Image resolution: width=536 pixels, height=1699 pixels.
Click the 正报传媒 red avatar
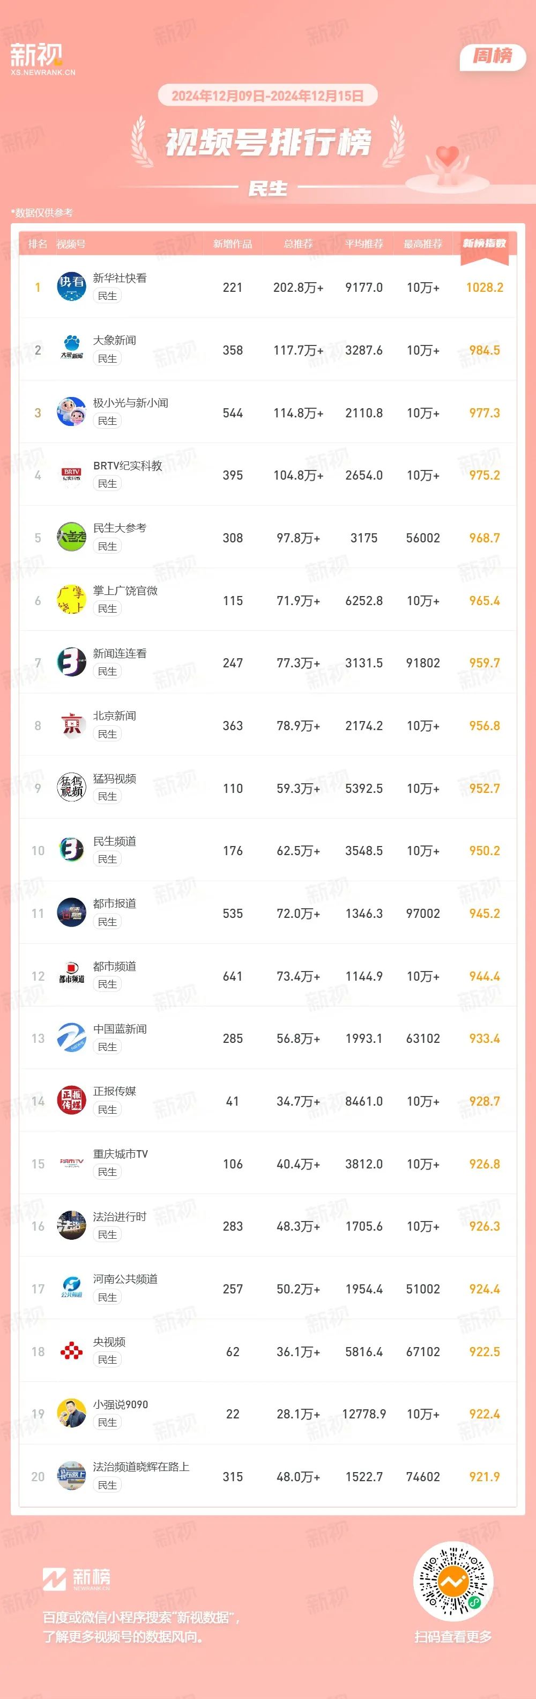(x=71, y=1101)
